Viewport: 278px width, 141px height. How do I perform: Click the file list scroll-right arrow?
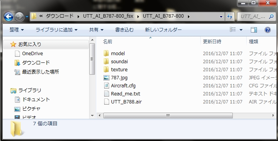(x=273, y=115)
